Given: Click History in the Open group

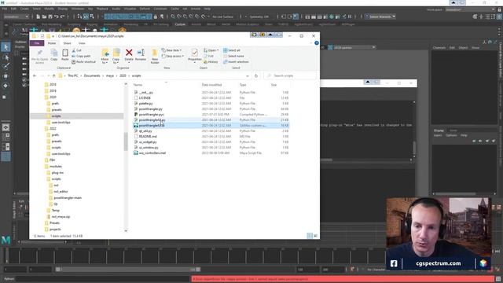Looking at the screenshot, I should 211,62.
